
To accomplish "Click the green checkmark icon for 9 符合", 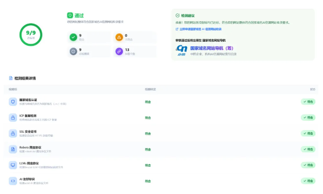I will (x=73, y=37).
